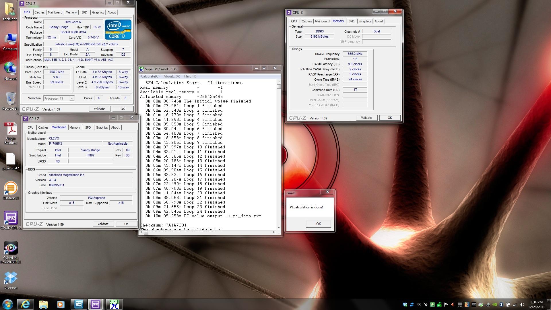551x310 pixels.
Task: Switch to Caches tab in CPU window
Action: click(x=40, y=12)
